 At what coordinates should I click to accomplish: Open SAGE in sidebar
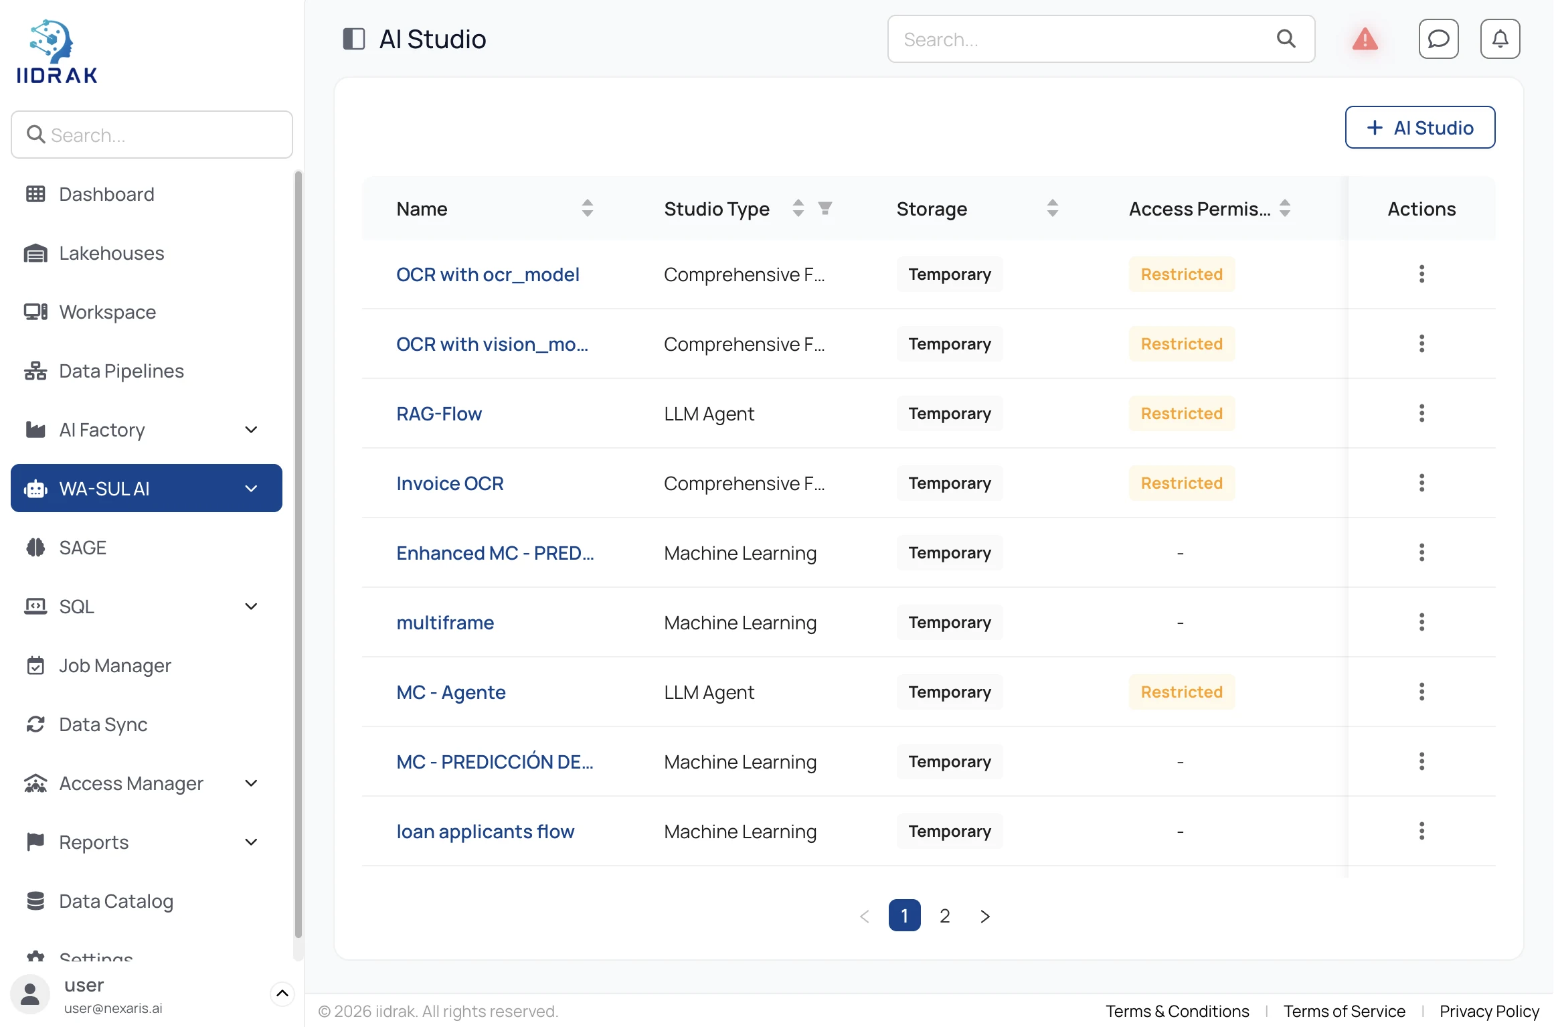[147, 548]
